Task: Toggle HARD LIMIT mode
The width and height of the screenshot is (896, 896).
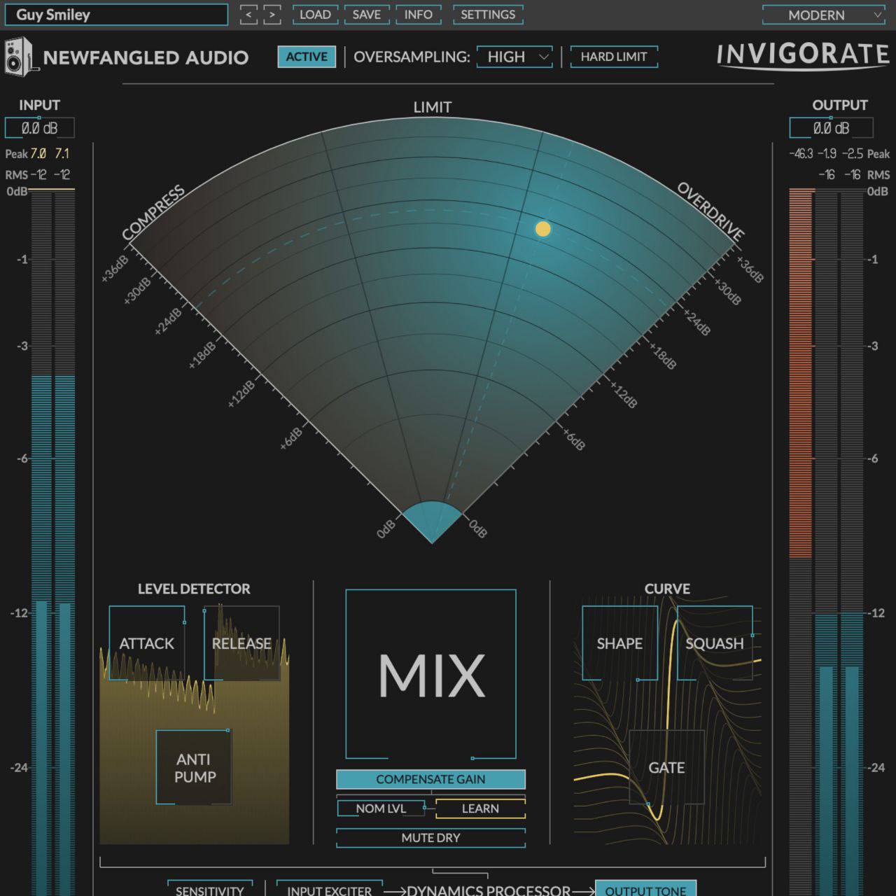Action: [614, 57]
